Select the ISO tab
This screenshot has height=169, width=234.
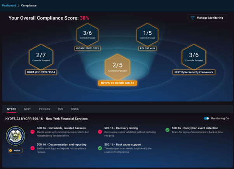coord(60,109)
